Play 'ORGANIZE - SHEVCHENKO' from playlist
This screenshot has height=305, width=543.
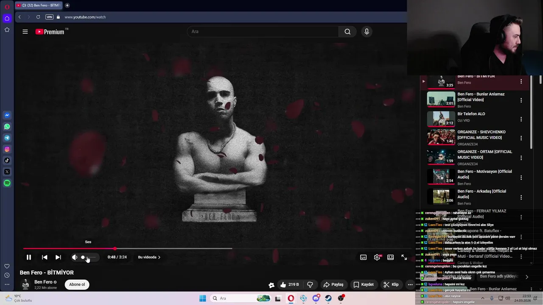point(441,137)
